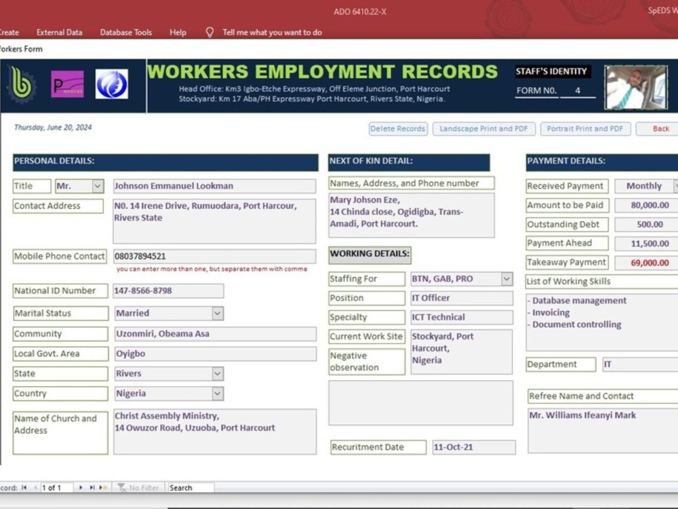The image size is (678, 509).
Task: Click Amount to be Paid value 80,000.00
Action: pyautogui.click(x=646, y=205)
